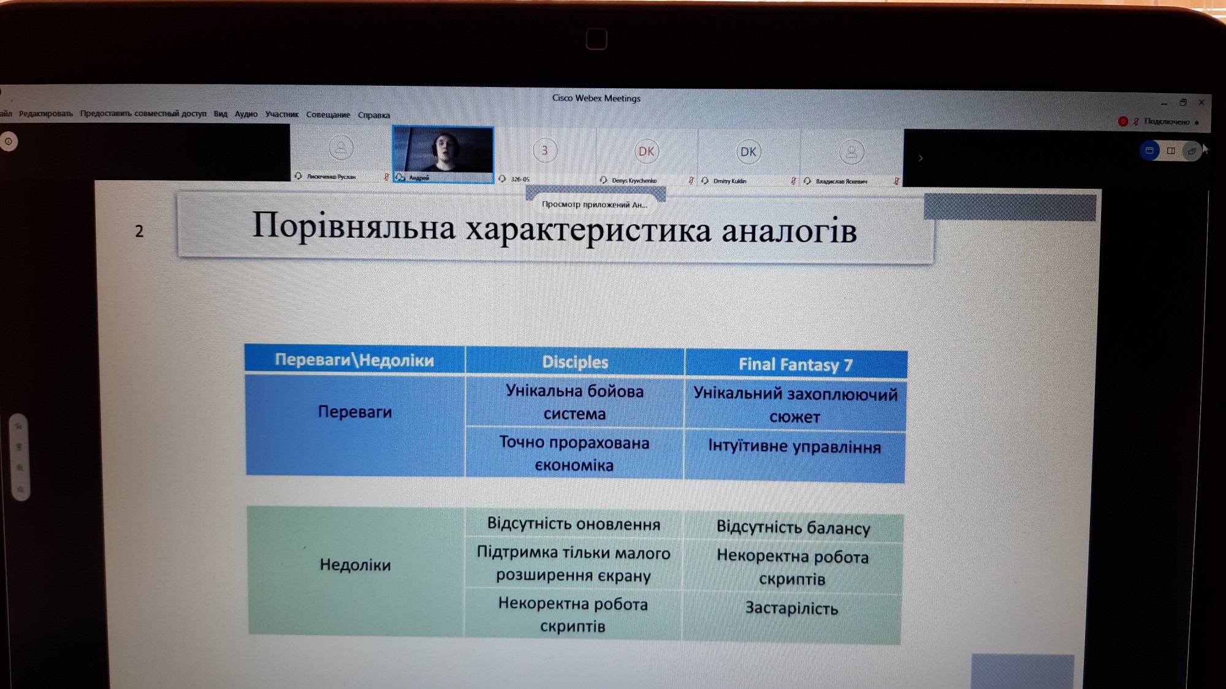The height and width of the screenshot is (689, 1226).
Task: Click the Недоліки row label
Action: point(355,565)
